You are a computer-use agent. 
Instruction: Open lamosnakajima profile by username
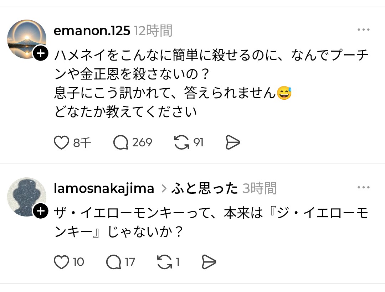(104, 188)
